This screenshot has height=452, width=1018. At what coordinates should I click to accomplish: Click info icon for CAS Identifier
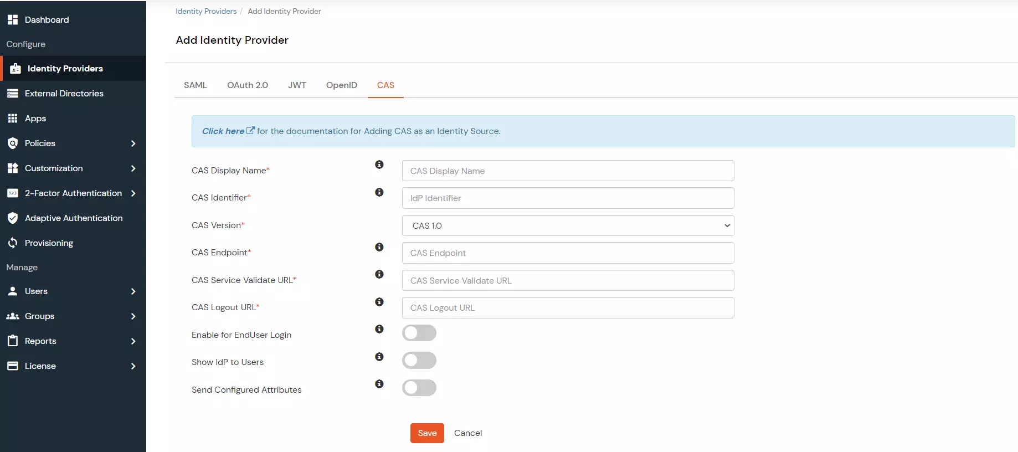379,192
